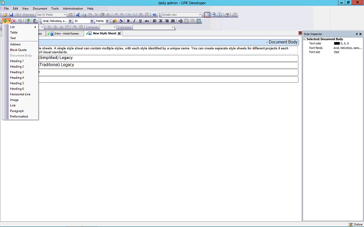Toggle Bold formatting button

pos(128,21)
